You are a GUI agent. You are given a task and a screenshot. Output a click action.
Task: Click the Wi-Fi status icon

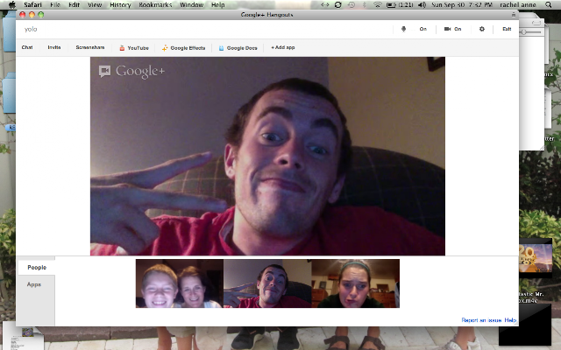point(378,4)
